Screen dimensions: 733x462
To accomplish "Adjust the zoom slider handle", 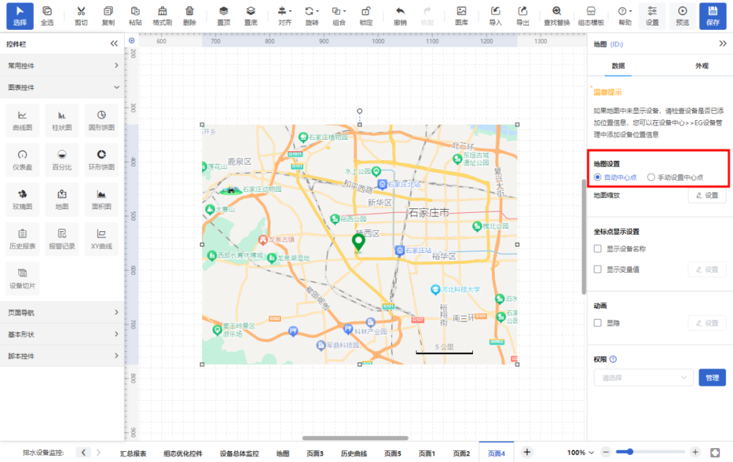I will (x=630, y=452).
